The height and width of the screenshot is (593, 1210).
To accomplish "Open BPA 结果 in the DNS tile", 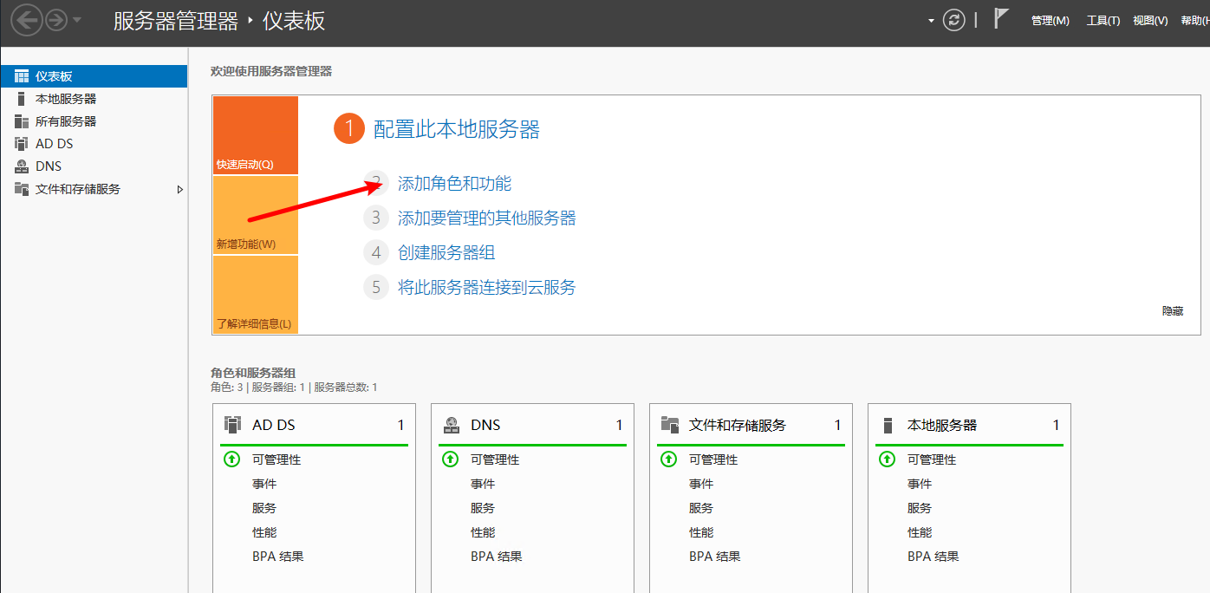I will (x=496, y=557).
